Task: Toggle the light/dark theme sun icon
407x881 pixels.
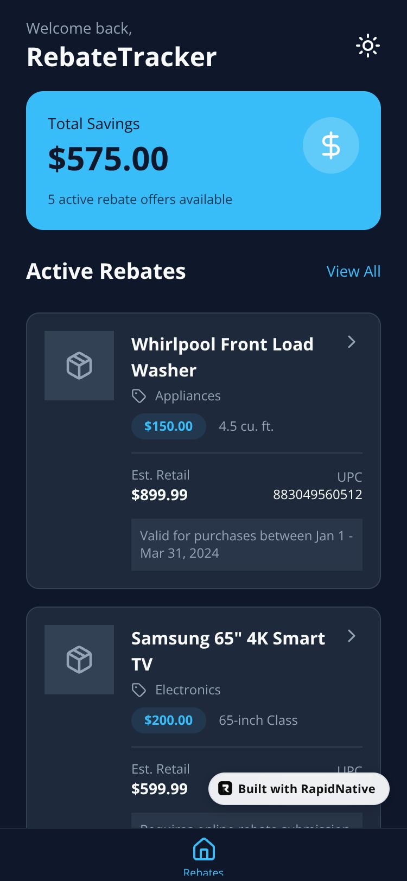Action: 368,46
